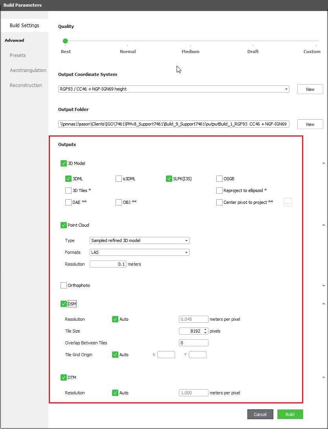Uncheck Auto for DTM Resolution

tap(115, 393)
